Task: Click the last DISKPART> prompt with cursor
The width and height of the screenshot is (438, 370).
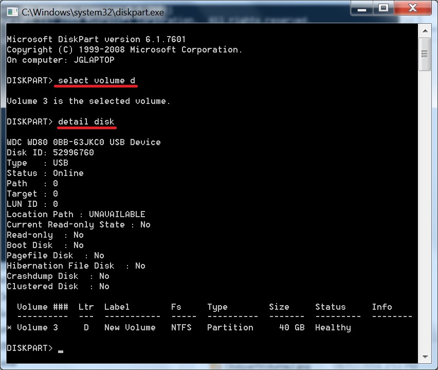Action: click(x=35, y=348)
